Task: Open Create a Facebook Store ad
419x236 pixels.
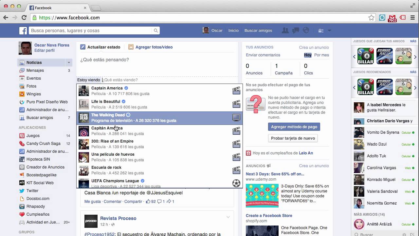Action: tap(269, 216)
